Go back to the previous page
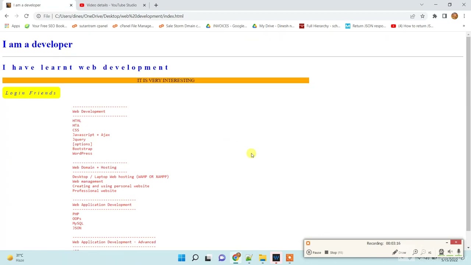This screenshot has width=471, height=265. (x=7, y=16)
